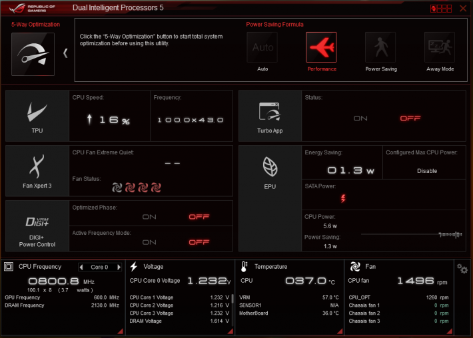Image resolution: width=473 pixels, height=338 pixels.
Task: Click the Chassis fan 1 row
Action: (x=398, y=305)
